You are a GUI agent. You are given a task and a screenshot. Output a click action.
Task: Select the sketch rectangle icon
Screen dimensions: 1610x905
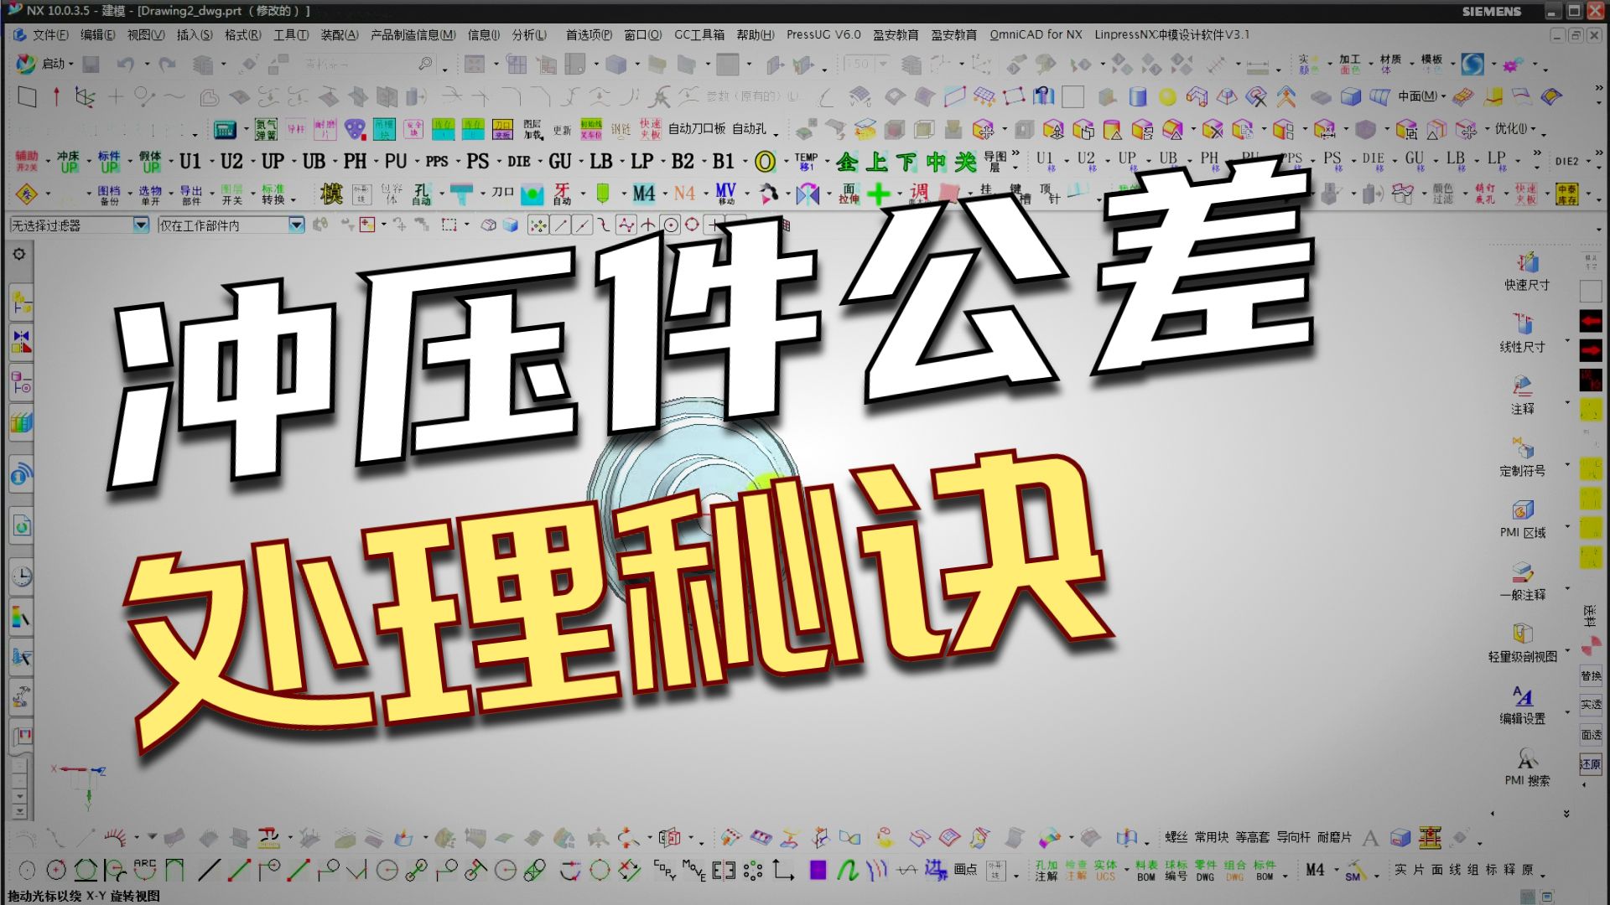click(27, 97)
